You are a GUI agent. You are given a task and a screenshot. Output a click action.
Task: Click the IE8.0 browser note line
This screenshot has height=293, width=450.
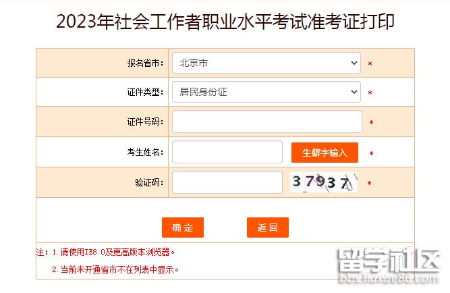click(x=108, y=252)
